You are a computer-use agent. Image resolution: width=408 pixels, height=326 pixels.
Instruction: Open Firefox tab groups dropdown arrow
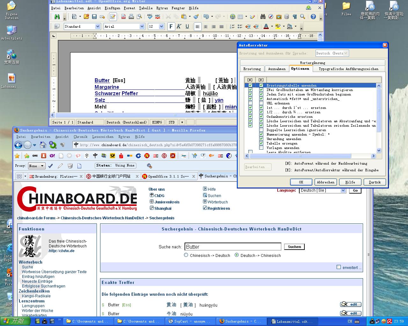pos(25,176)
